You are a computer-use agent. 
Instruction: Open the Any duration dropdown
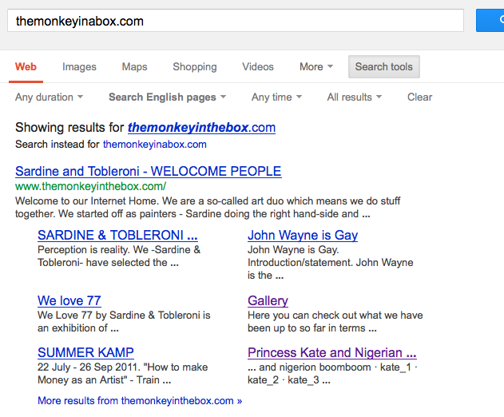(49, 97)
